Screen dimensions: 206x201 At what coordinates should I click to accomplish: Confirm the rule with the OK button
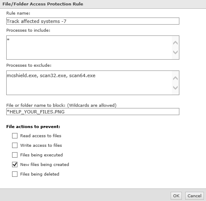click(176, 196)
